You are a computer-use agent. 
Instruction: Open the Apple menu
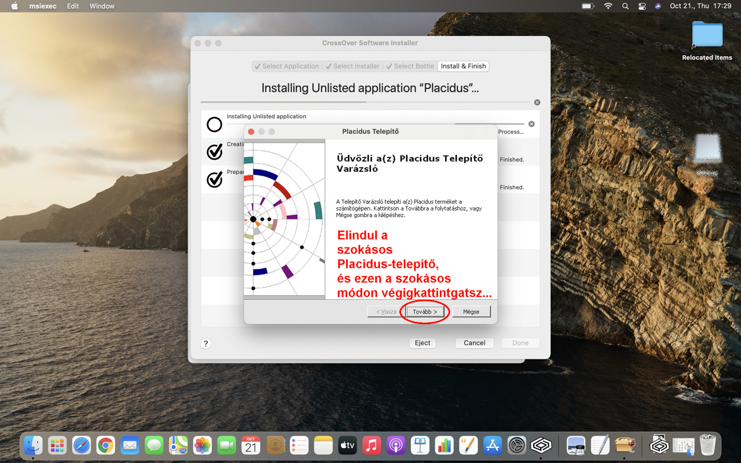(x=14, y=6)
